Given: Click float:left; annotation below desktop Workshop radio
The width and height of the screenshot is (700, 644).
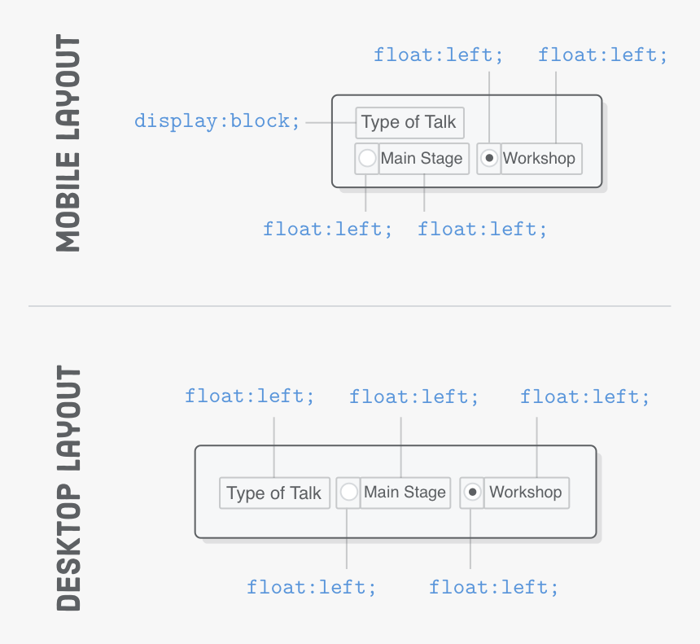Looking at the screenshot, I should pyautogui.click(x=493, y=587).
